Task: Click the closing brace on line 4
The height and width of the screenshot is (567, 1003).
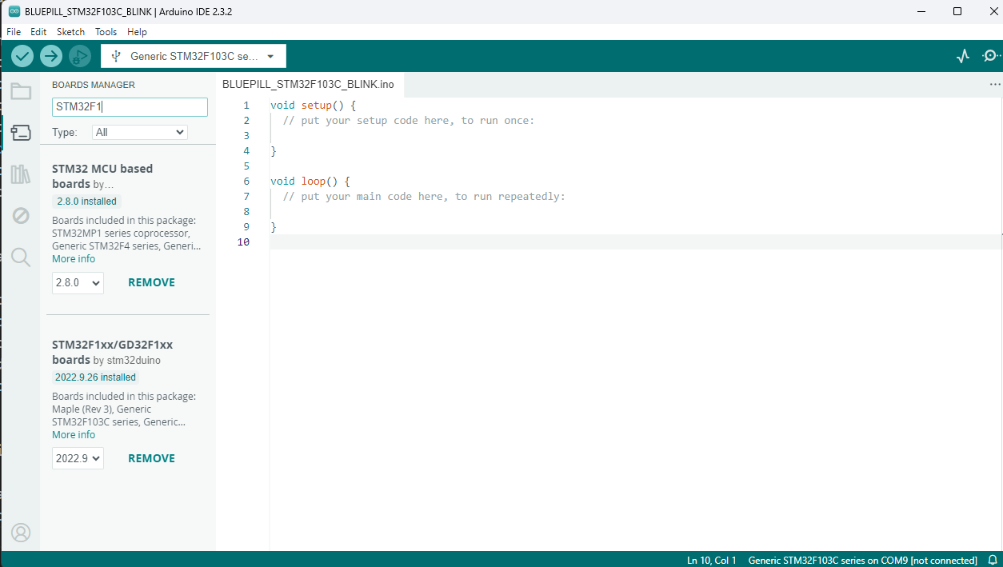Action: (274, 150)
